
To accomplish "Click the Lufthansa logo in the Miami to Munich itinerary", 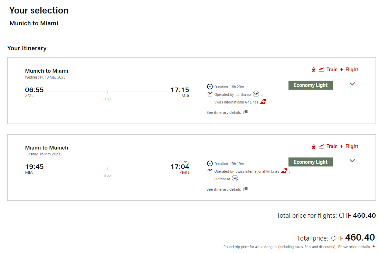I will 235,179.
